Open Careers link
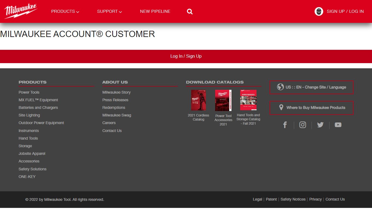Image resolution: width=372 pixels, height=209 pixels. click(x=109, y=123)
